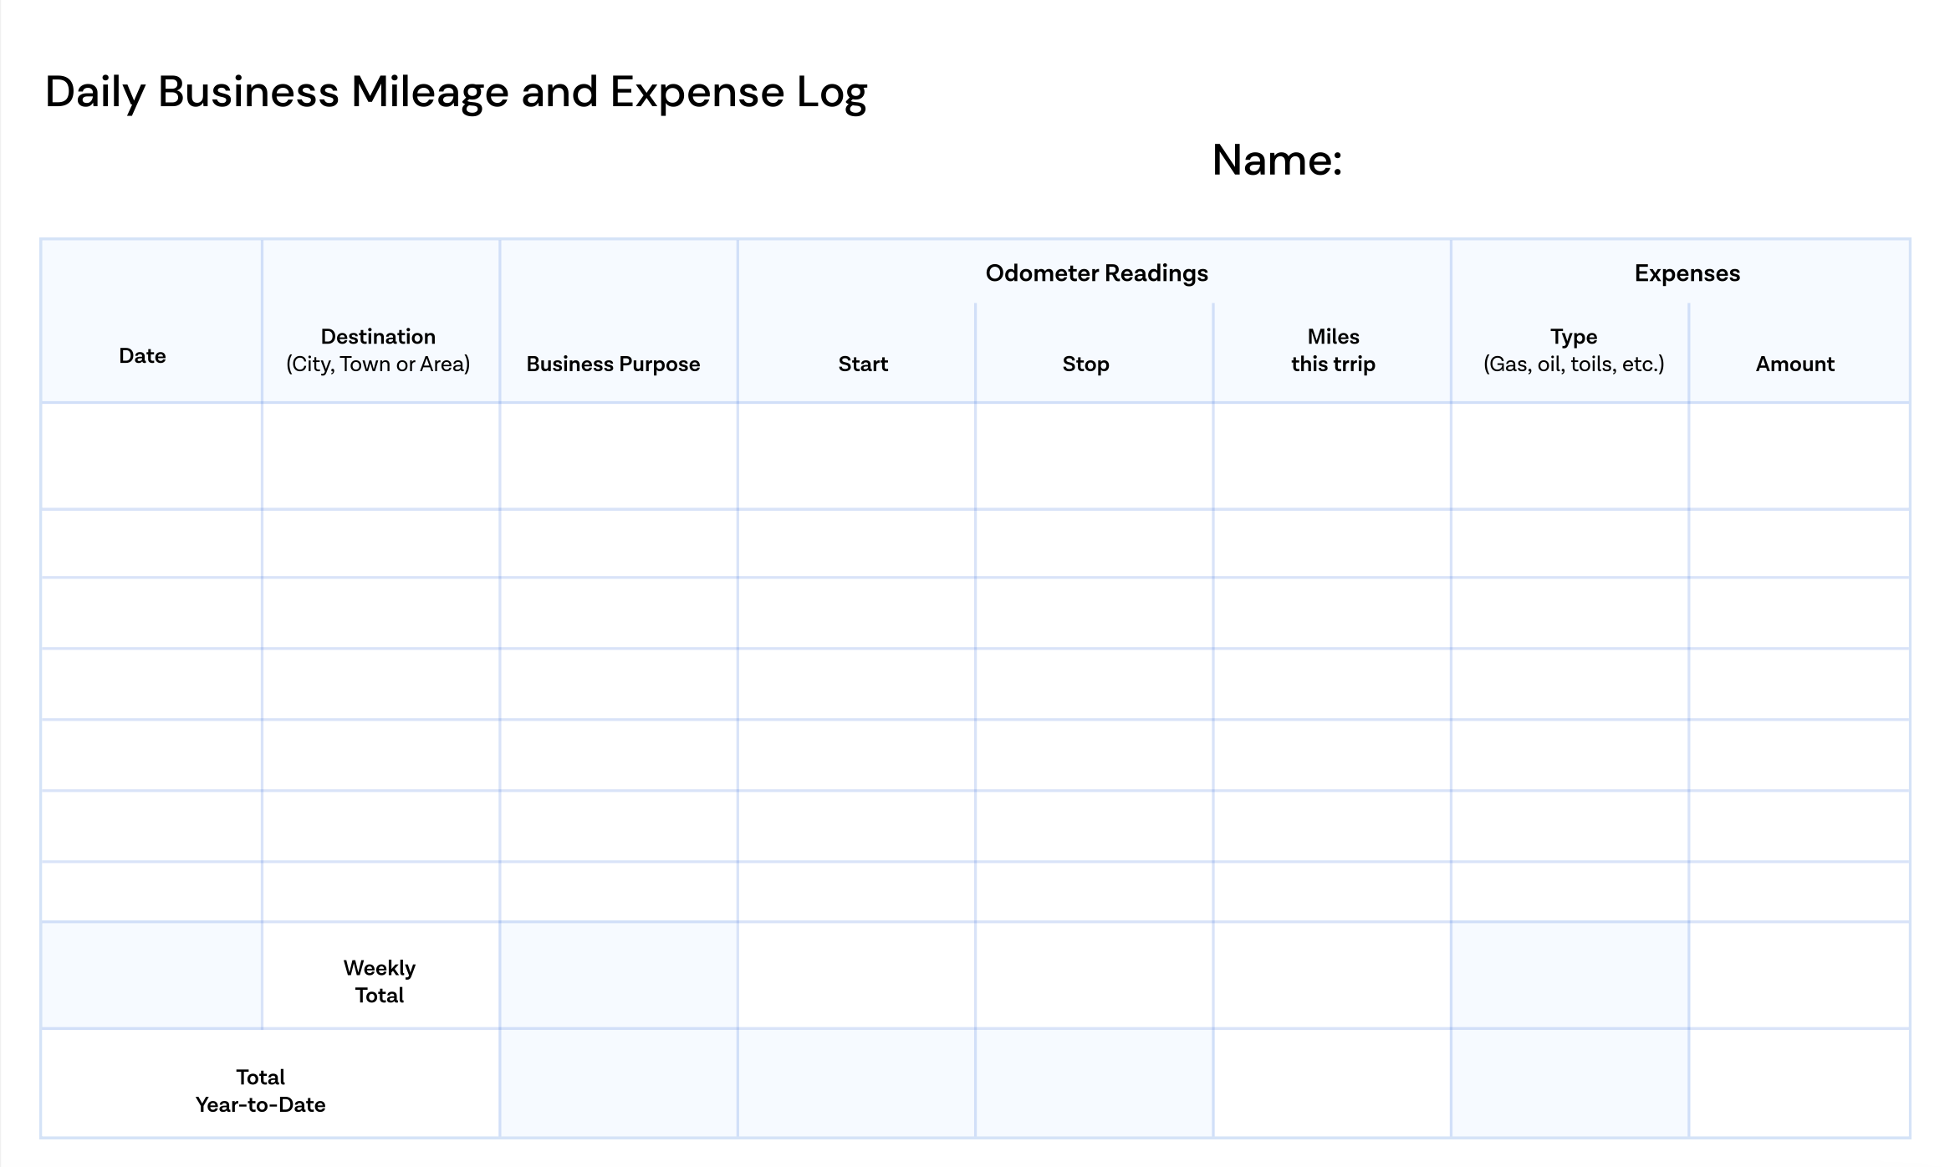1955x1167 pixels.
Task: Click the Date column header
Action: (142, 356)
